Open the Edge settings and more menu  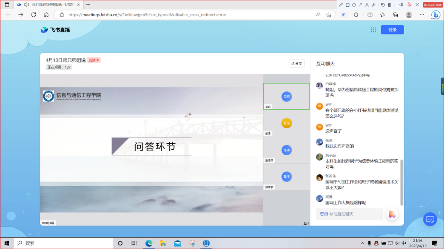pos(421,15)
